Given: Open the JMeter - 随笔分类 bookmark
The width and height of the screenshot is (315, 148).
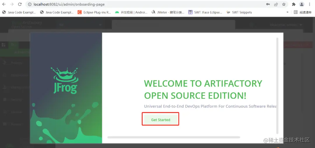Looking at the screenshot, I should [168, 12].
